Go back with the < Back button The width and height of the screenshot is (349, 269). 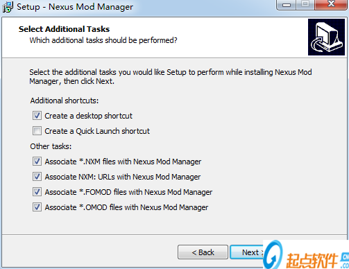click(x=203, y=252)
